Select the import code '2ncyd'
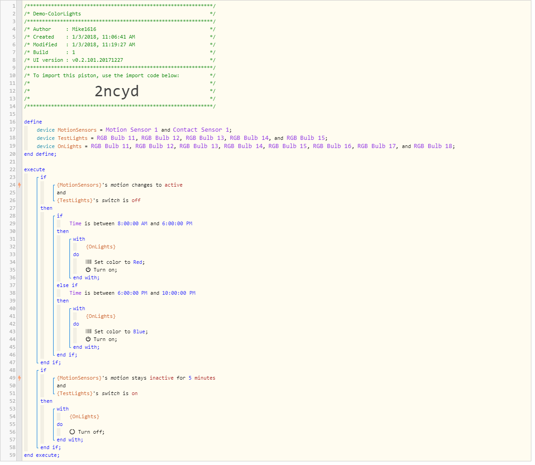 click(x=117, y=92)
